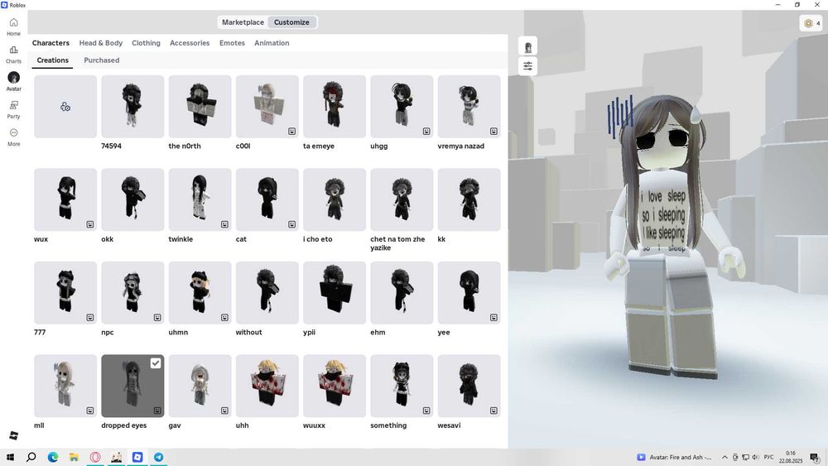Equip the wesavi character

coord(469,386)
